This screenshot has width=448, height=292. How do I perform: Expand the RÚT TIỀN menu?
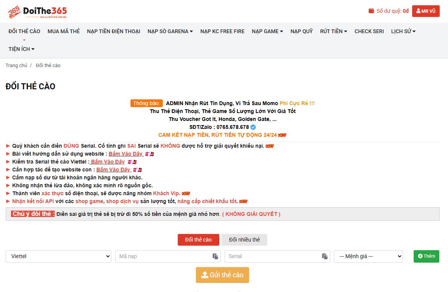tap(333, 31)
